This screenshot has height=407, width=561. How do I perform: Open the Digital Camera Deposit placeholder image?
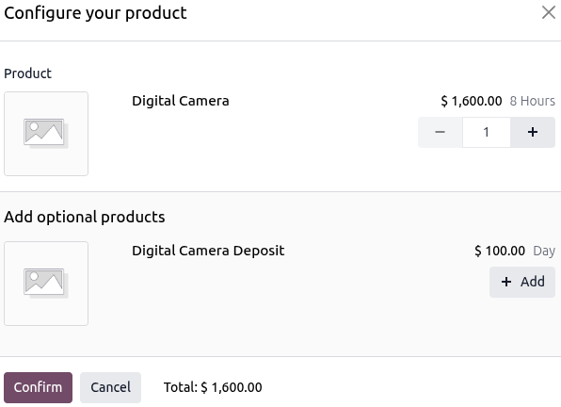click(x=46, y=284)
